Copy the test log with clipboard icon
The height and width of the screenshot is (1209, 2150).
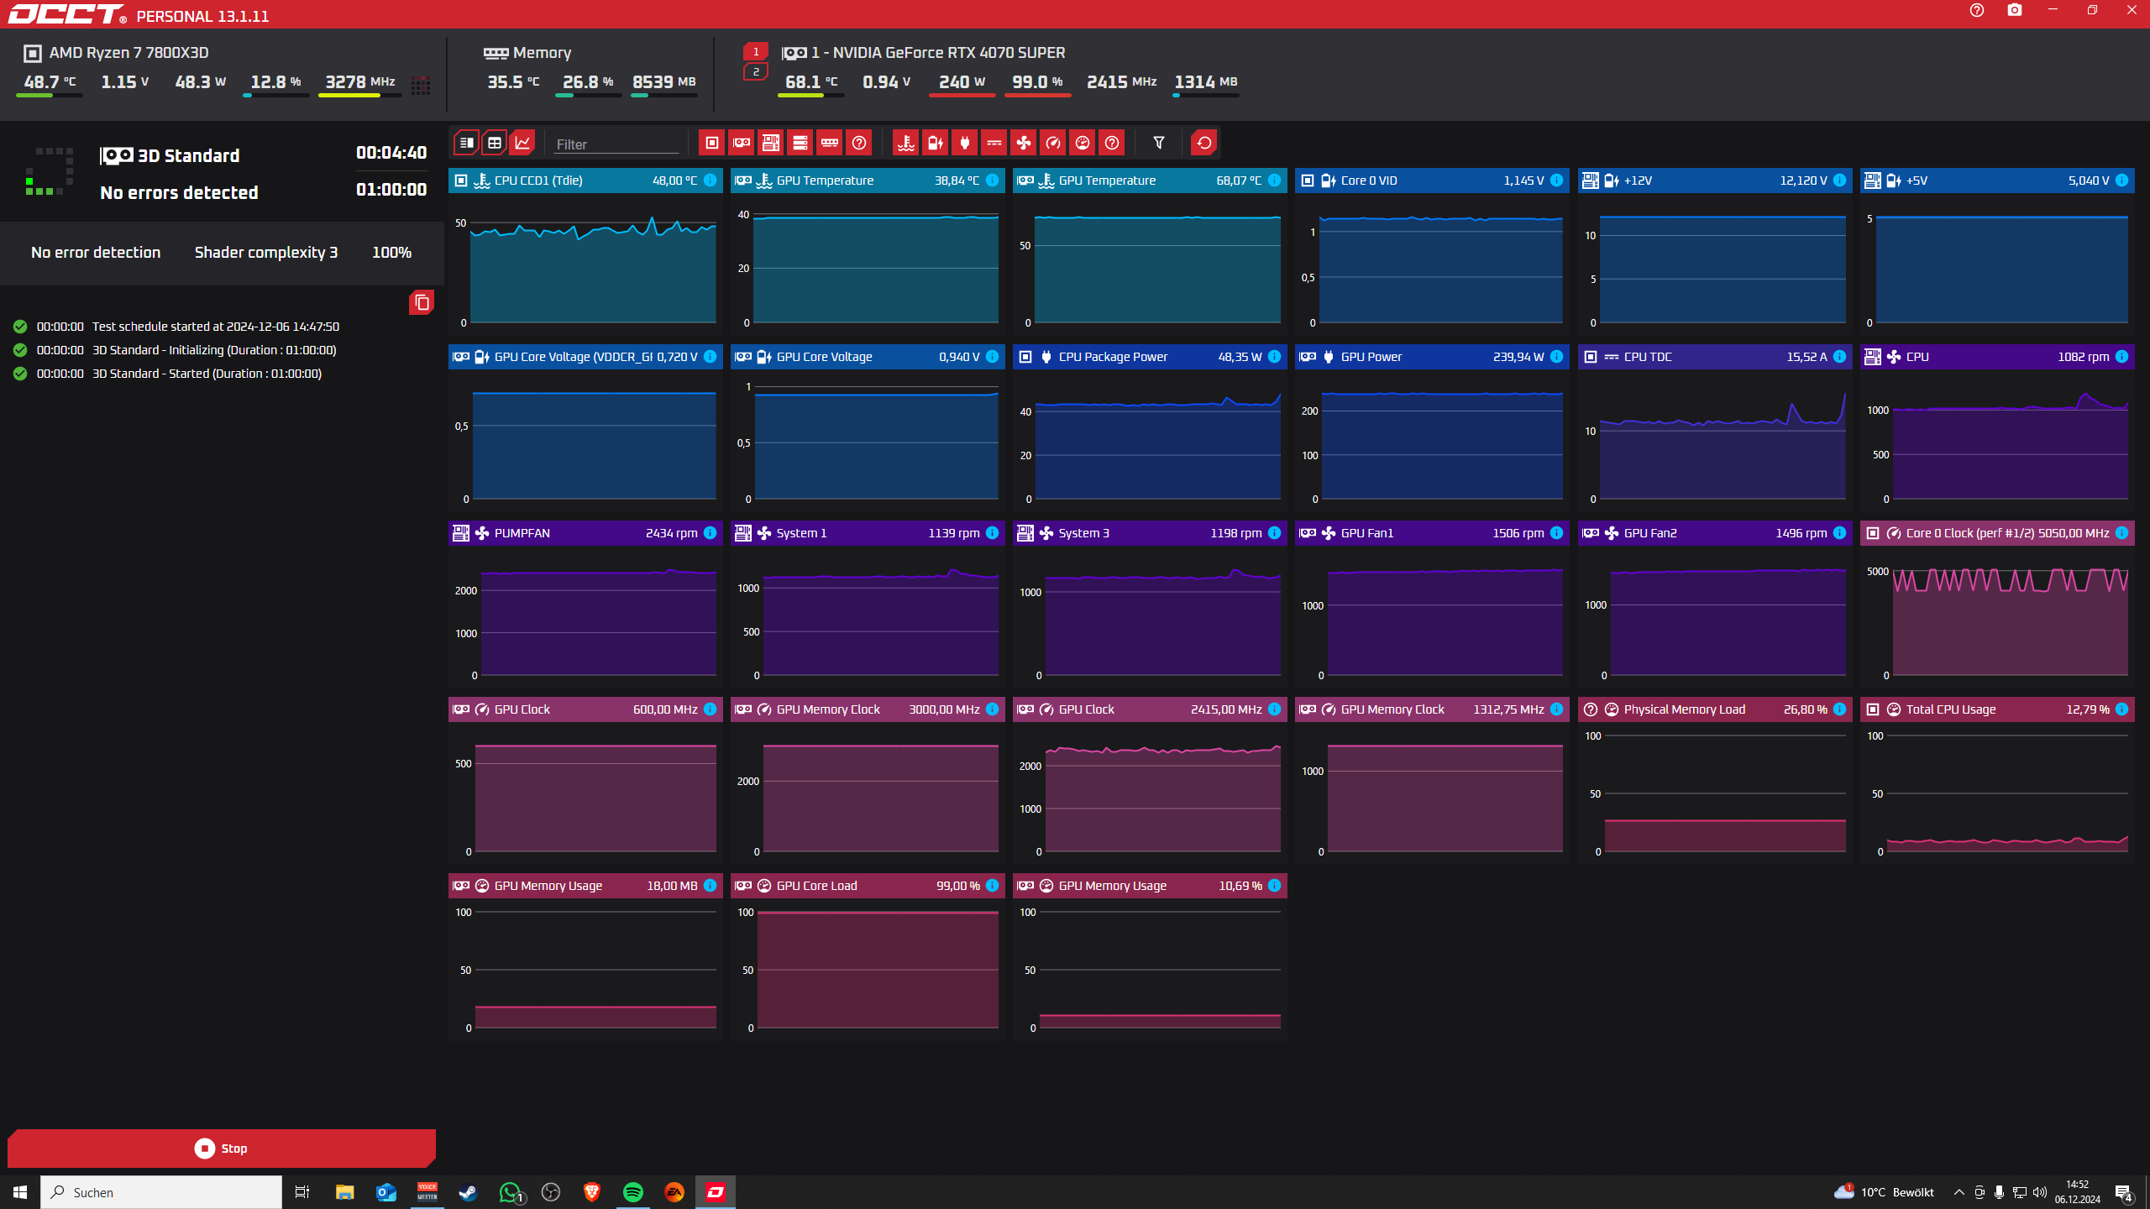click(x=422, y=302)
